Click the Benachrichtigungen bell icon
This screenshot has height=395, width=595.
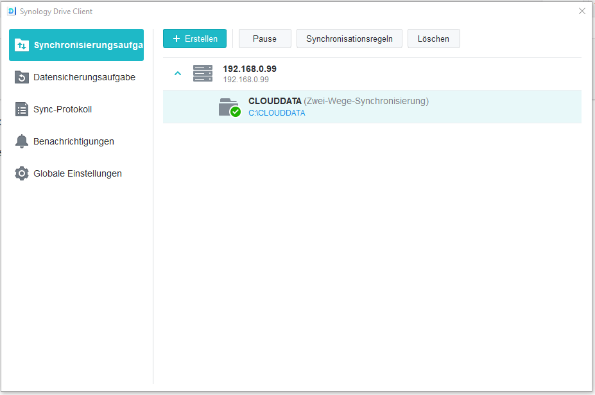point(22,141)
